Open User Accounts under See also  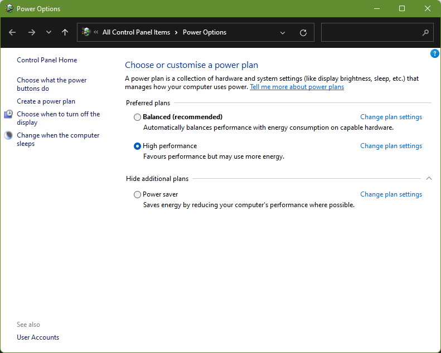point(38,337)
